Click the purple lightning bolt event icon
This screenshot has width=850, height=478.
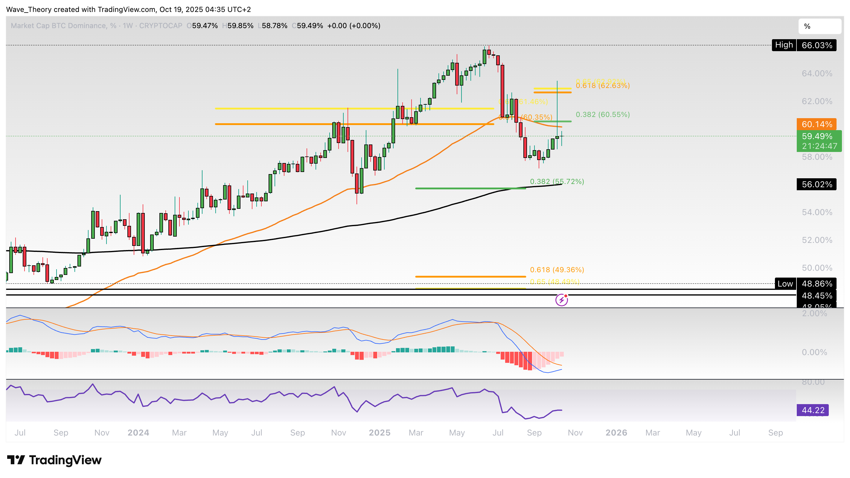tap(561, 300)
